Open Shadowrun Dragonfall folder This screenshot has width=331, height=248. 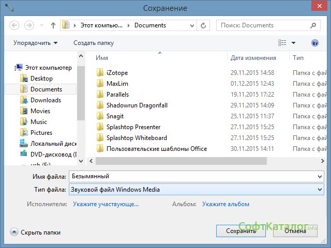(137, 105)
